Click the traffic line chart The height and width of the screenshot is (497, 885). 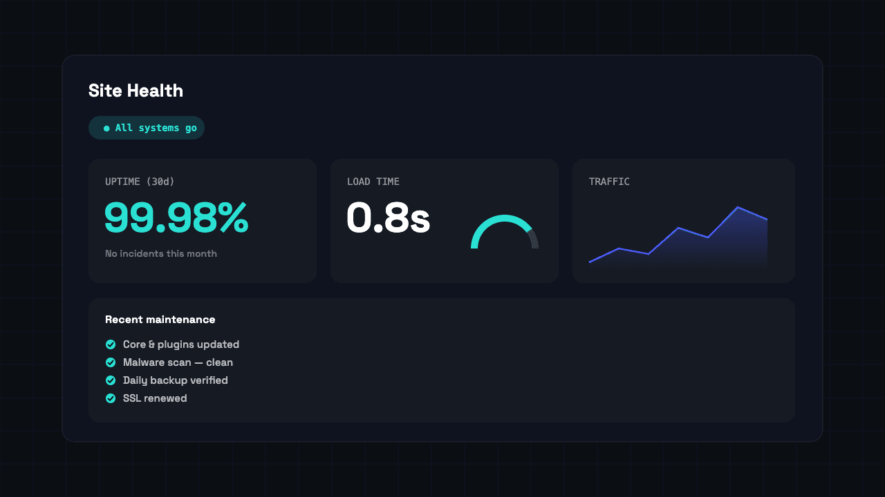tap(678, 237)
